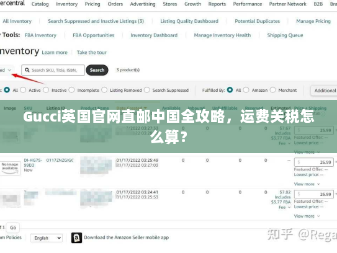Click the Amazon Seller app icon

point(76,237)
